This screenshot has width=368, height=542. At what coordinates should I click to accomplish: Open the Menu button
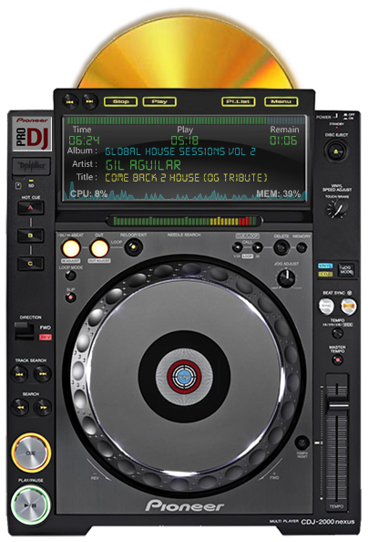[x=281, y=101]
